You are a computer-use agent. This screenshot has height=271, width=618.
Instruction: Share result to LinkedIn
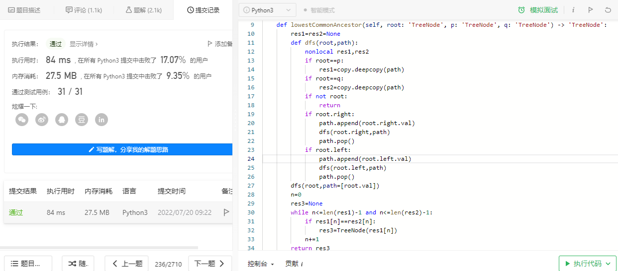(102, 120)
